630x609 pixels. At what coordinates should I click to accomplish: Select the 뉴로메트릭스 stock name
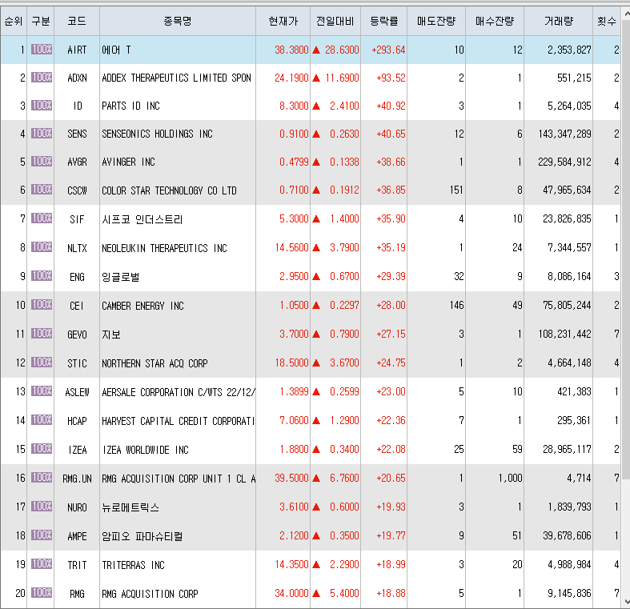pos(130,507)
